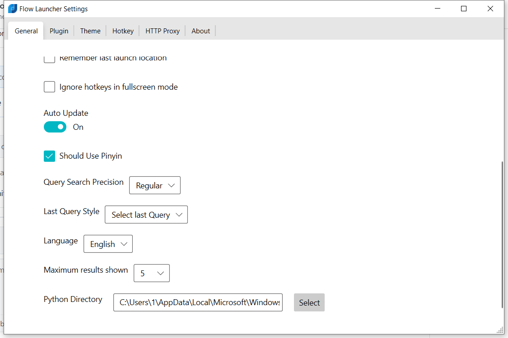Click the 'Language' label text
This screenshot has height=338, width=508.
point(61,241)
